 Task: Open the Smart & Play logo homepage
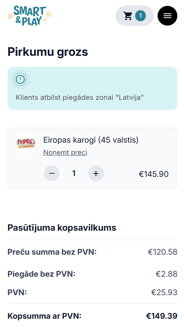tap(30, 16)
